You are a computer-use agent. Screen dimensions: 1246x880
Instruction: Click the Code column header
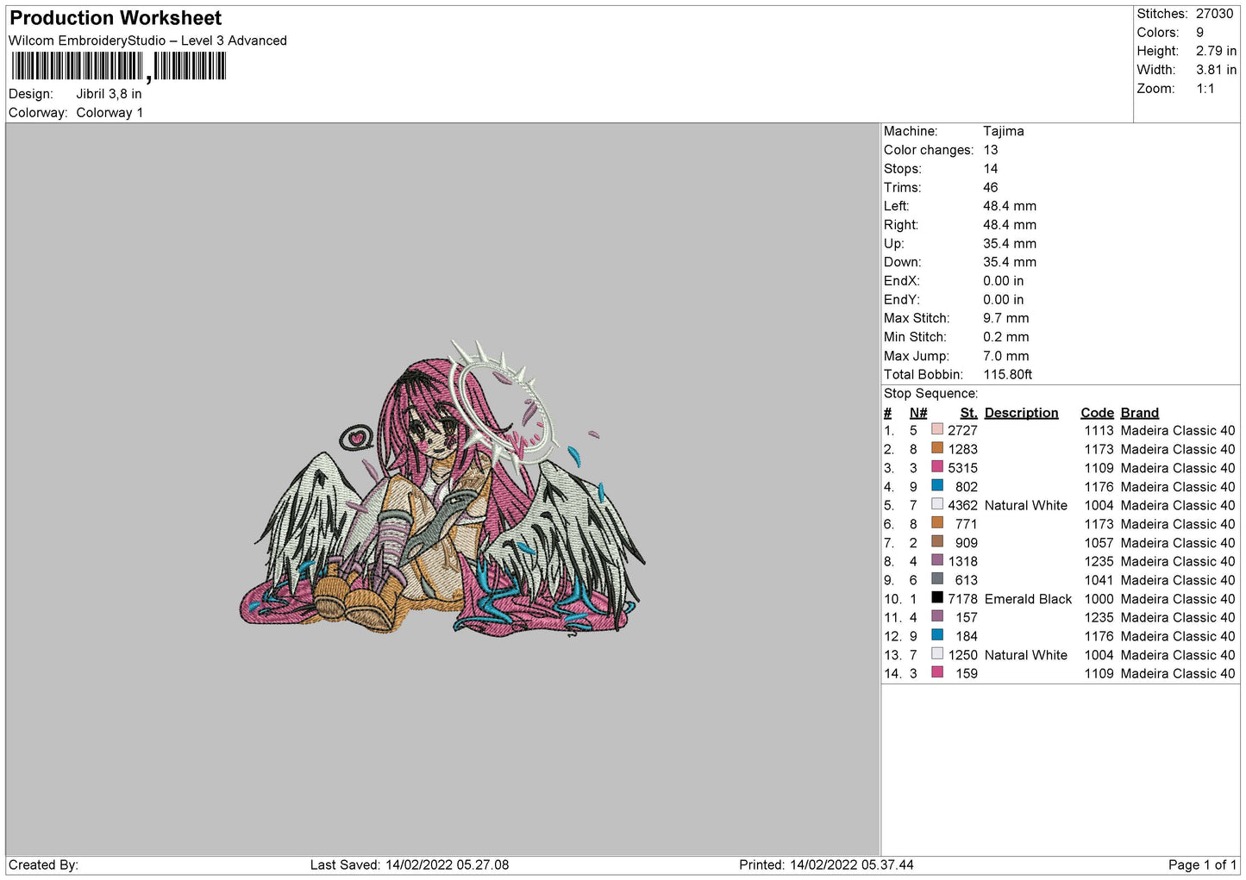coord(1097,413)
